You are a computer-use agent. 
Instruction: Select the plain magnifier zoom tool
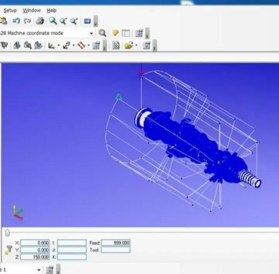click(53, 21)
